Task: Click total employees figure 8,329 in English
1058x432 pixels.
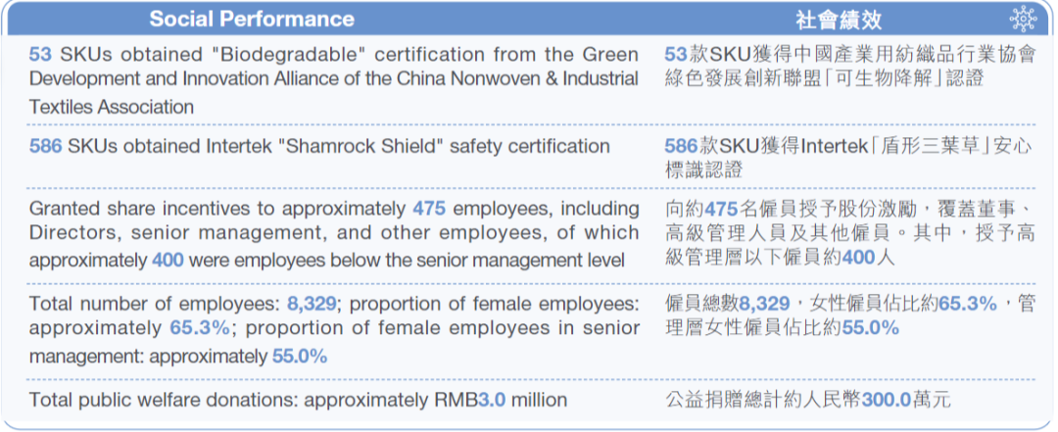Action: pos(312,305)
